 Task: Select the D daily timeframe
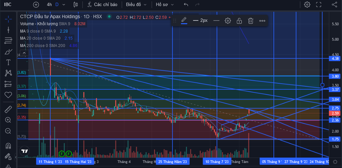57,5
